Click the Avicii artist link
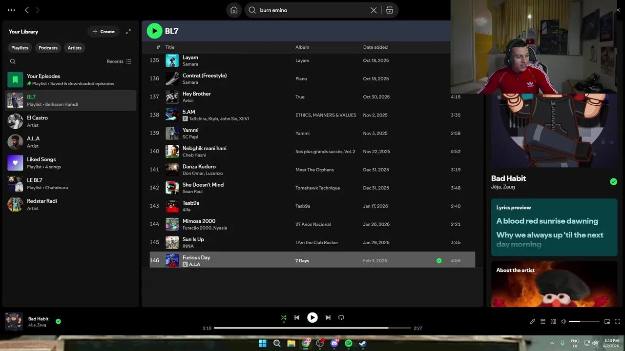Image resolution: width=625 pixels, height=351 pixels. point(188,100)
